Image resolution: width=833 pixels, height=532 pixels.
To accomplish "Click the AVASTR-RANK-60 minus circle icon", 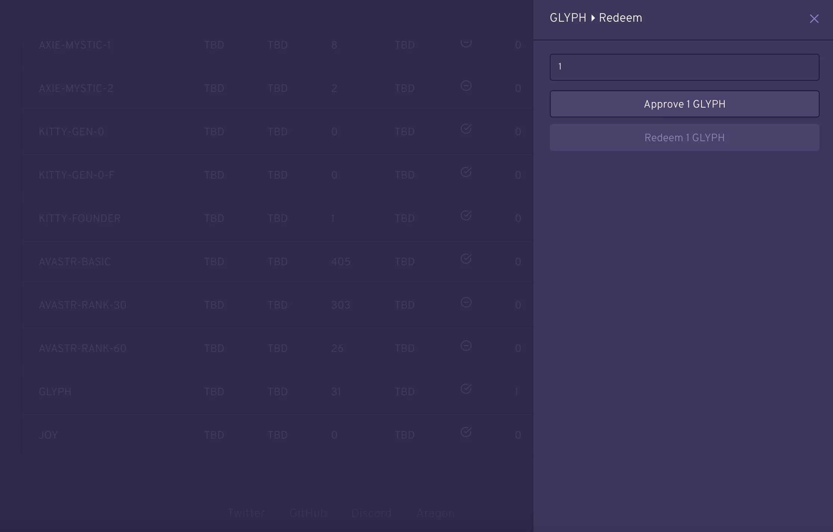I will 466,346.
